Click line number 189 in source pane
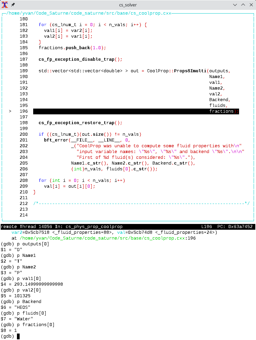 tap(24, 71)
